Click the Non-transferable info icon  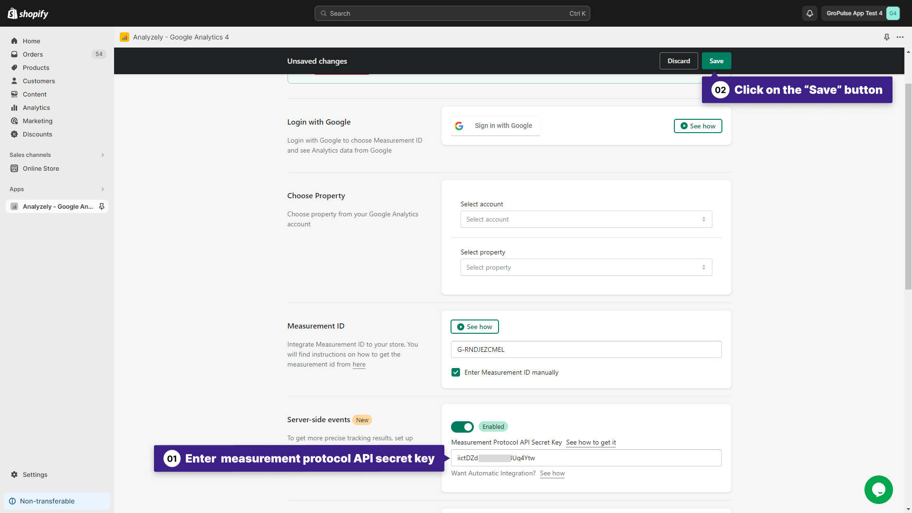(x=12, y=501)
